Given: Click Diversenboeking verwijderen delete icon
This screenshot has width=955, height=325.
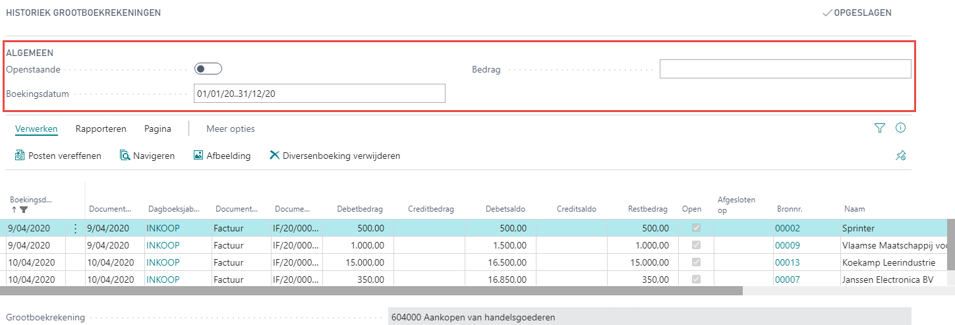Looking at the screenshot, I should click(x=275, y=156).
